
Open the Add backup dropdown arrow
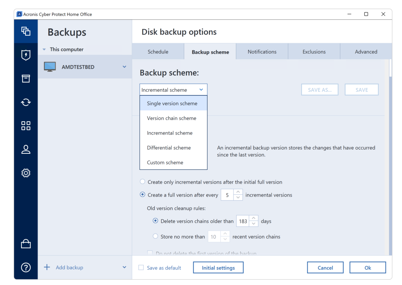point(124,267)
